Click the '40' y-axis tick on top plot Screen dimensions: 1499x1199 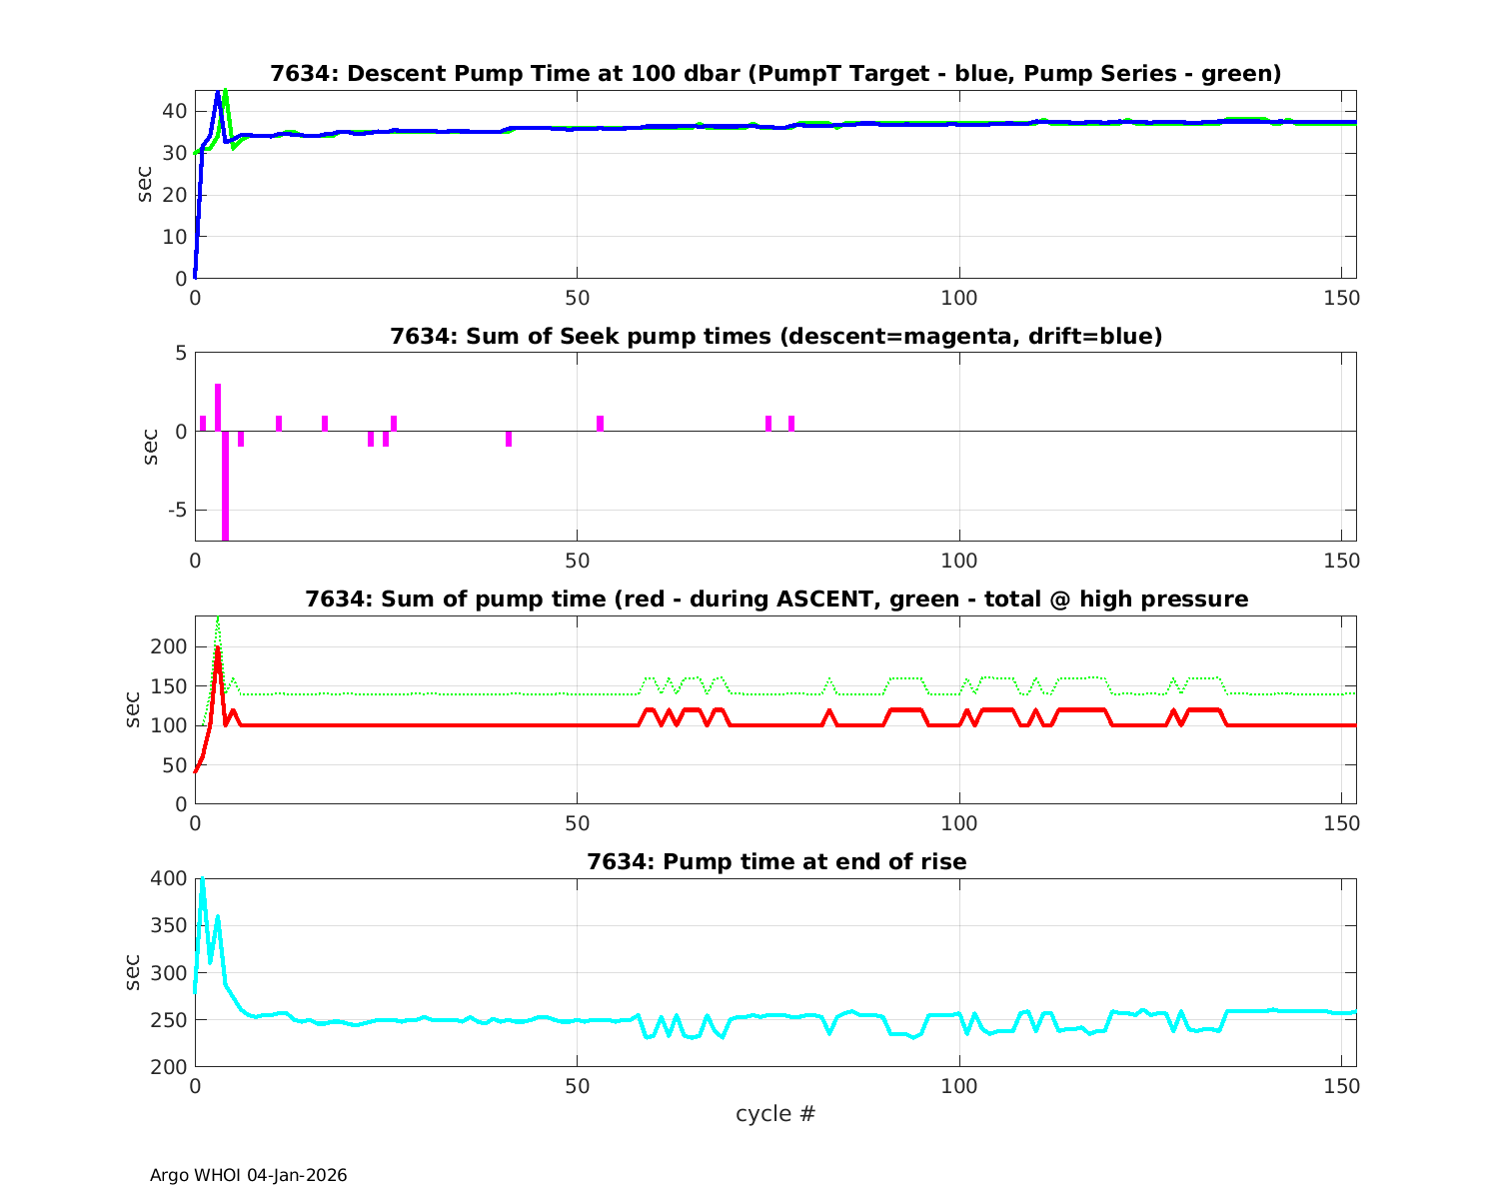[174, 110]
